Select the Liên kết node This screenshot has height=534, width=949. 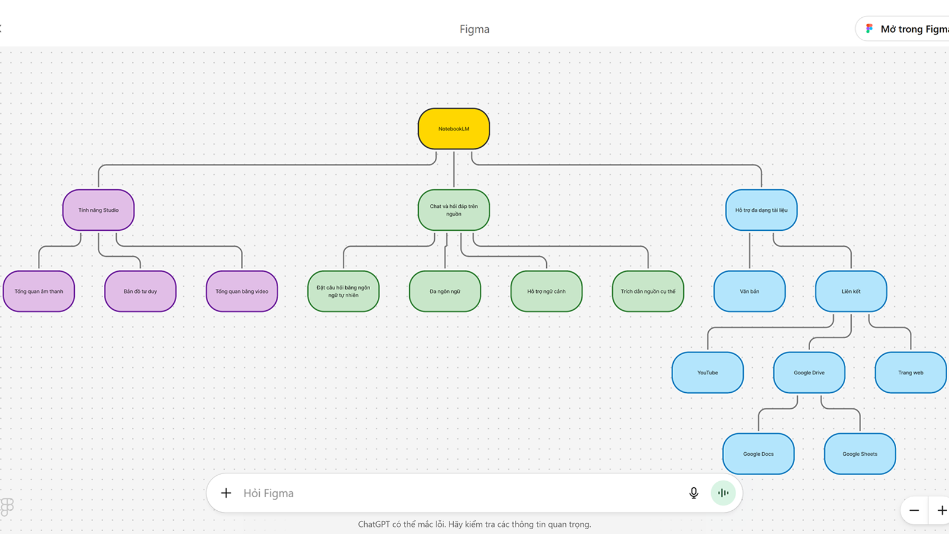851,291
